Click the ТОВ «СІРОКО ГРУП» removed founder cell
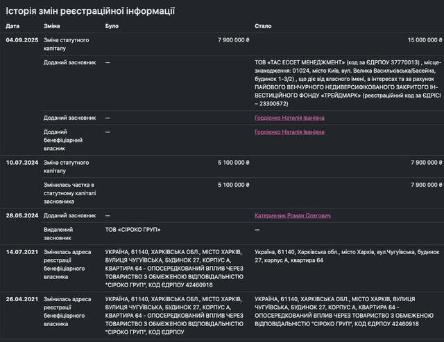The image size is (444, 342). point(133,230)
